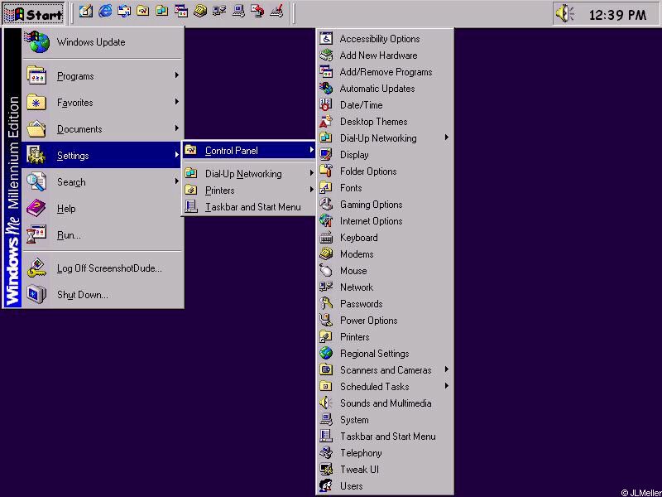Click the volume speaker icon in system tray
Viewport: 662px width, 497px height.
click(x=564, y=14)
